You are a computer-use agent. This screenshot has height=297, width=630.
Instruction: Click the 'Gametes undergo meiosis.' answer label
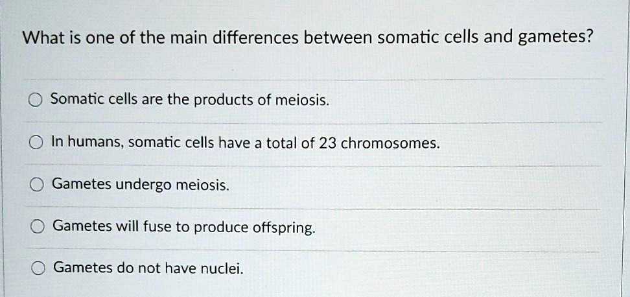(x=141, y=185)
